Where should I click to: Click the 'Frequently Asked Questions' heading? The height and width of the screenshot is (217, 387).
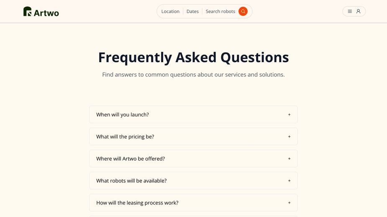point(193,58)
